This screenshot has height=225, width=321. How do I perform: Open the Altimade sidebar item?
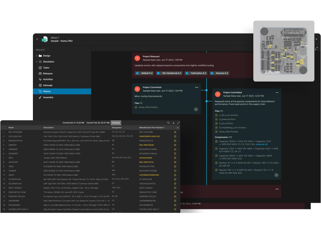(48, 85)
